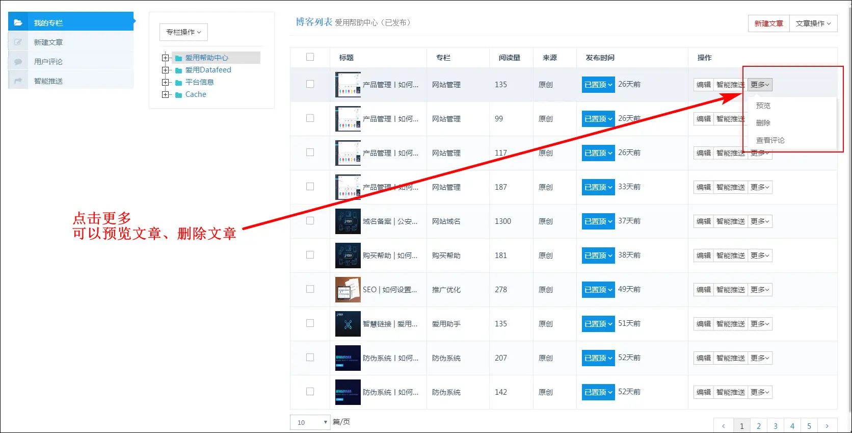This screenshot has height=433, width=852.
Task: Click the 爱用Datafeed folder icon
Action: click(x=179, y=70)
